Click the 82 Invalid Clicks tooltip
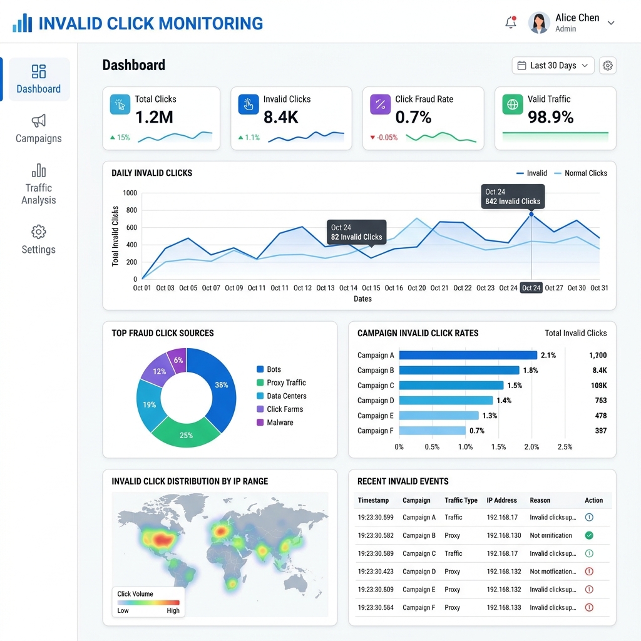This screenshot has height=641, width=641. click(356, 232)
